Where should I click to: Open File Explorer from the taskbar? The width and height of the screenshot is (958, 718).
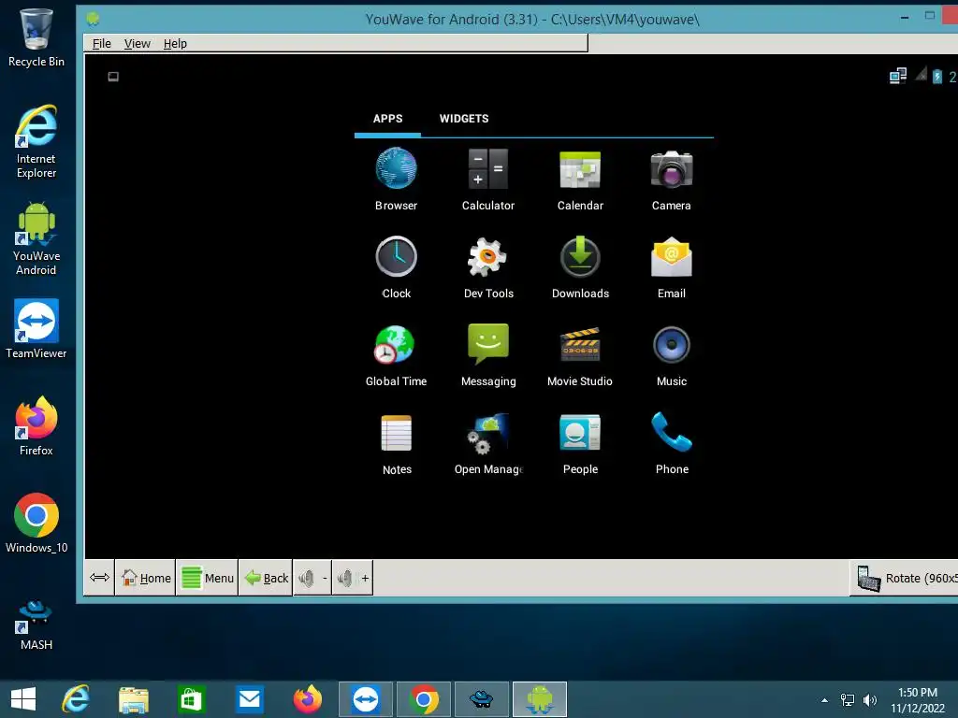coord(133,699)
